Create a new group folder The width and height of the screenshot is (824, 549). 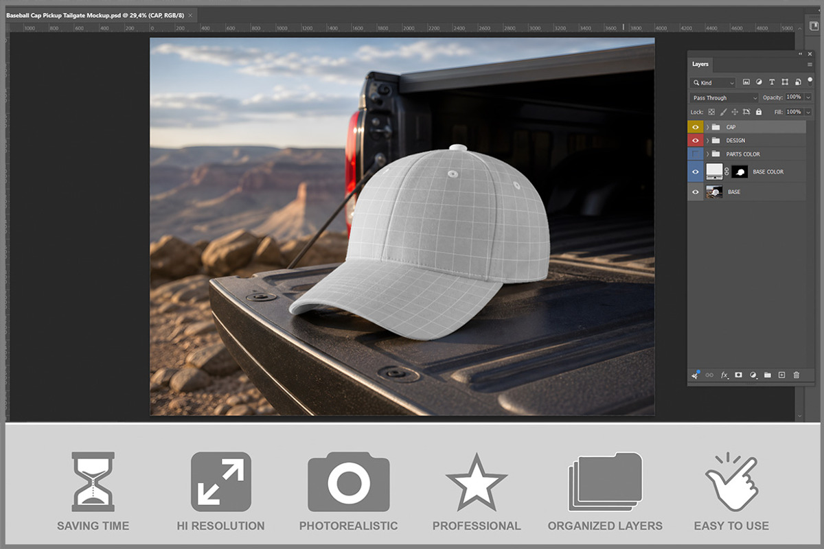click(768, 375)
